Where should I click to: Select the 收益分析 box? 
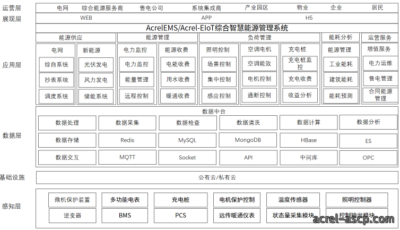point(300,95)
